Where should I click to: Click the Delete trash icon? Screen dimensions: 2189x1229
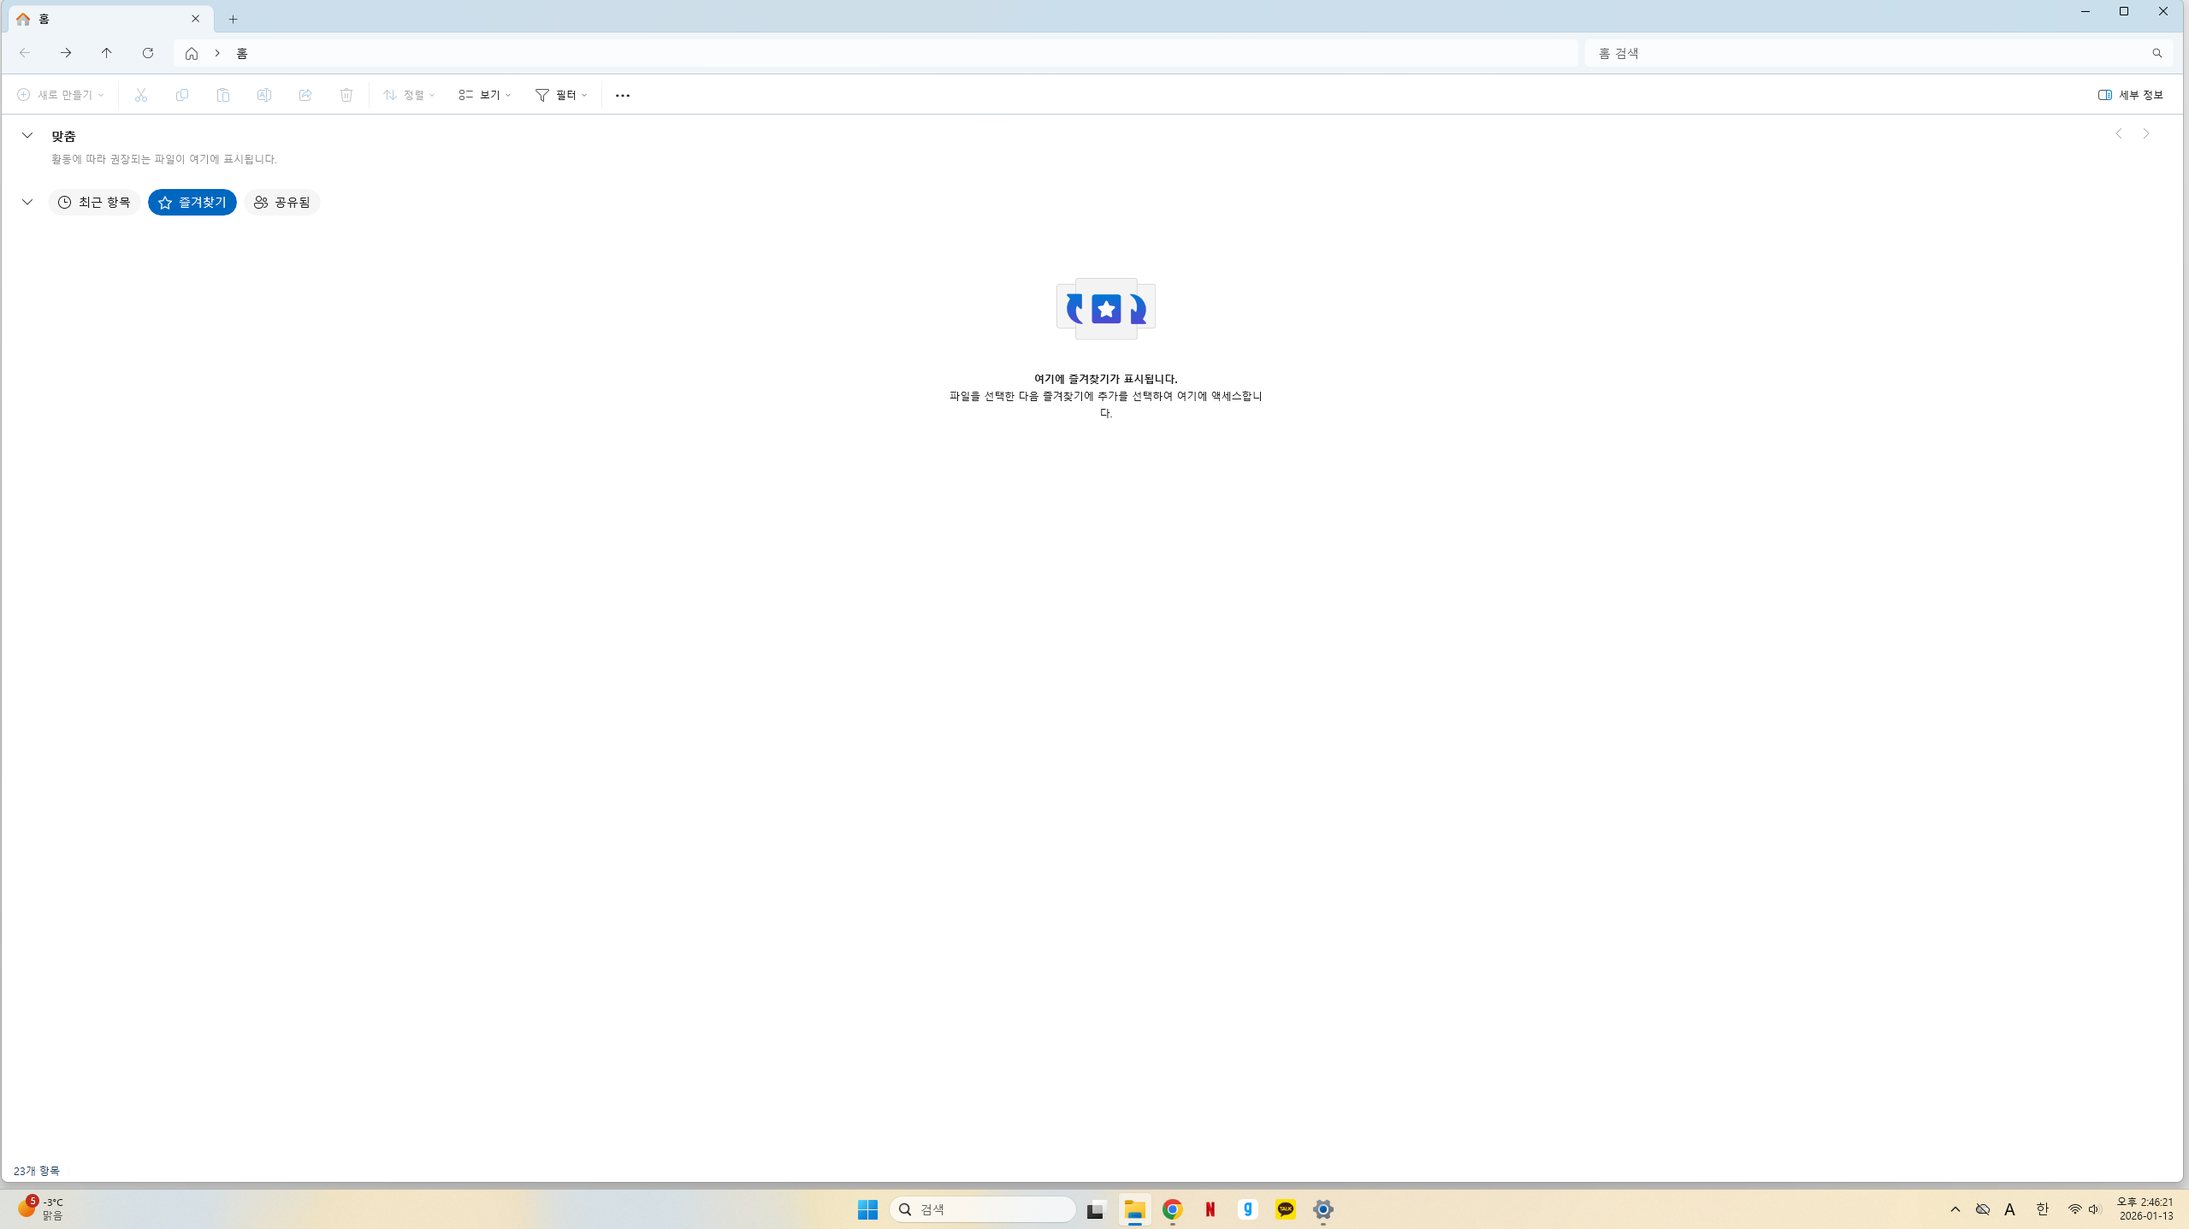(346, 95)
